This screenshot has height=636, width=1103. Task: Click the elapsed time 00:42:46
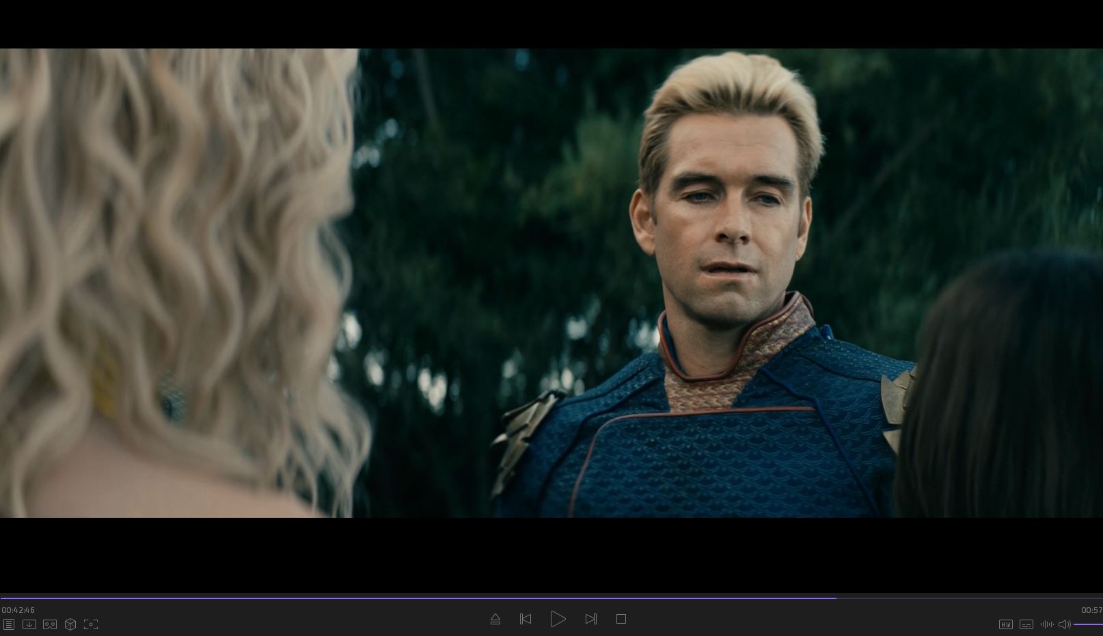coord(18,610)
